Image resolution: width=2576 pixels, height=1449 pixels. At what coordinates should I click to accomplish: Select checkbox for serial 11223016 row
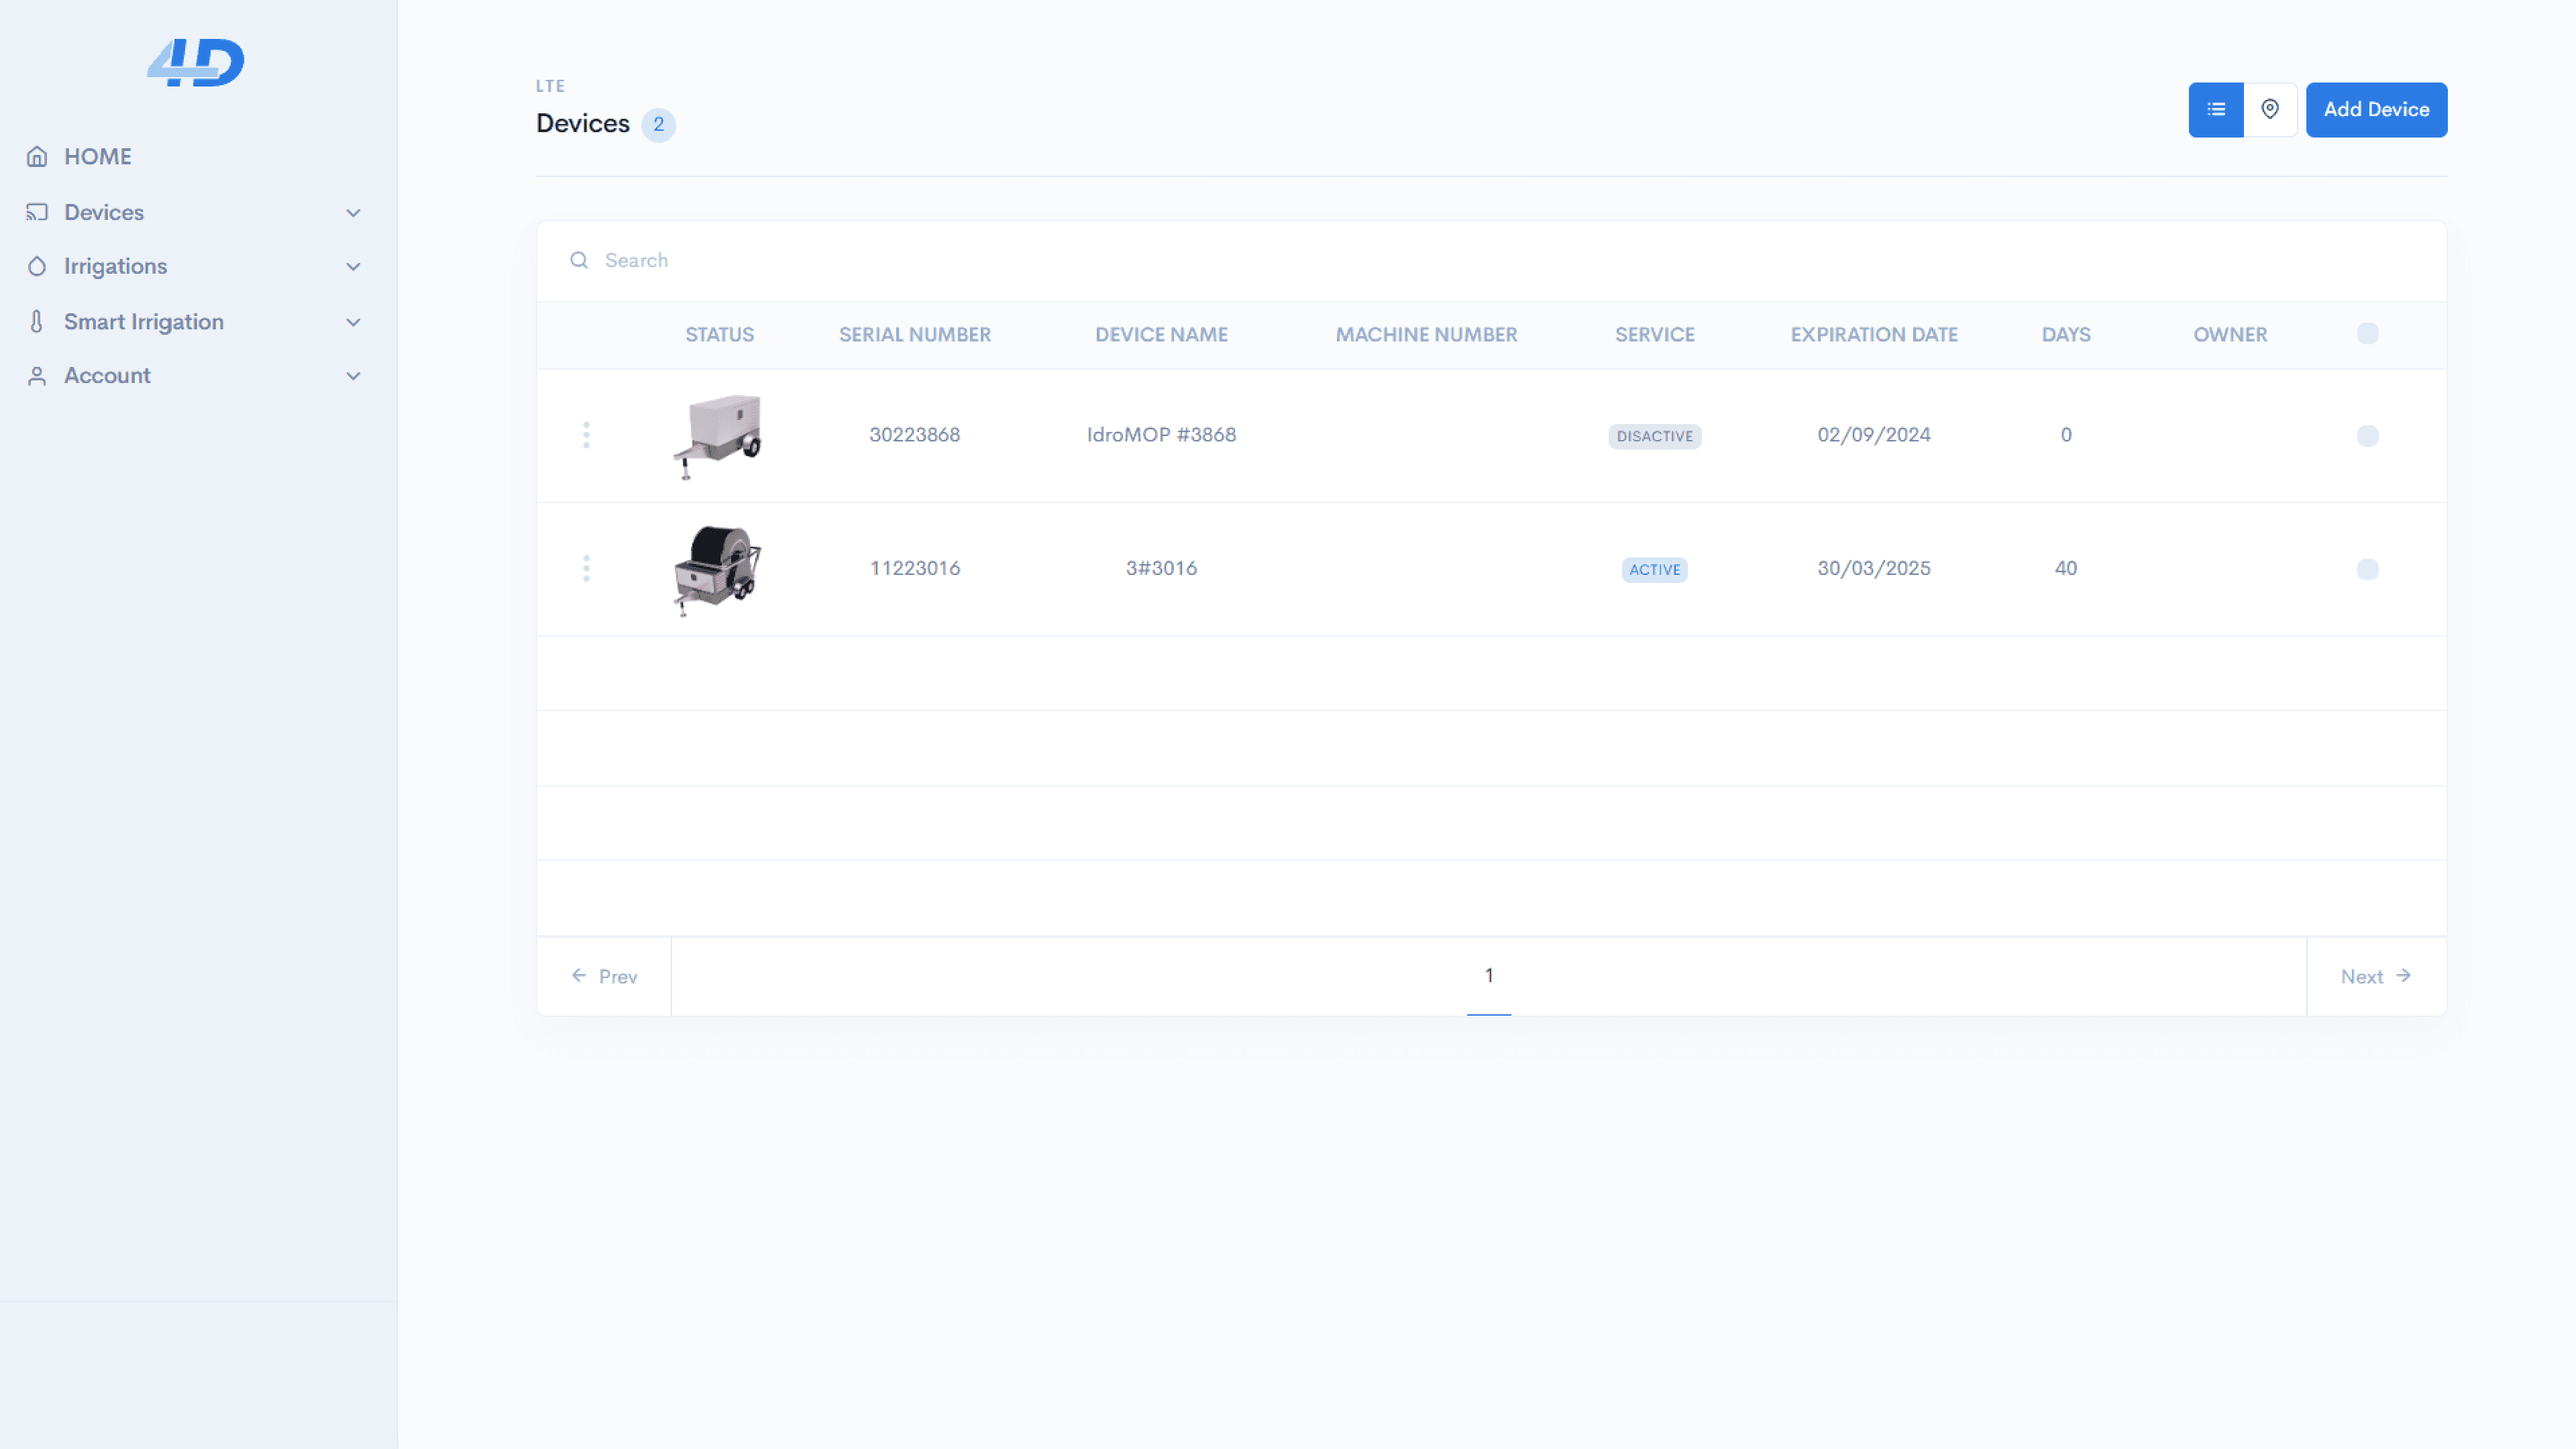pos(2367,569)
